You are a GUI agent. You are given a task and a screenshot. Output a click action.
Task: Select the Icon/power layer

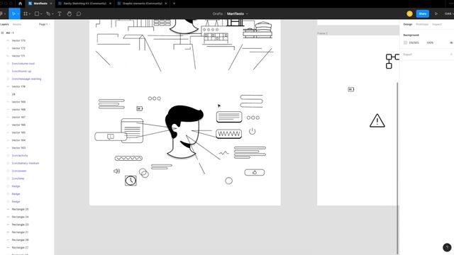[19, 171]
